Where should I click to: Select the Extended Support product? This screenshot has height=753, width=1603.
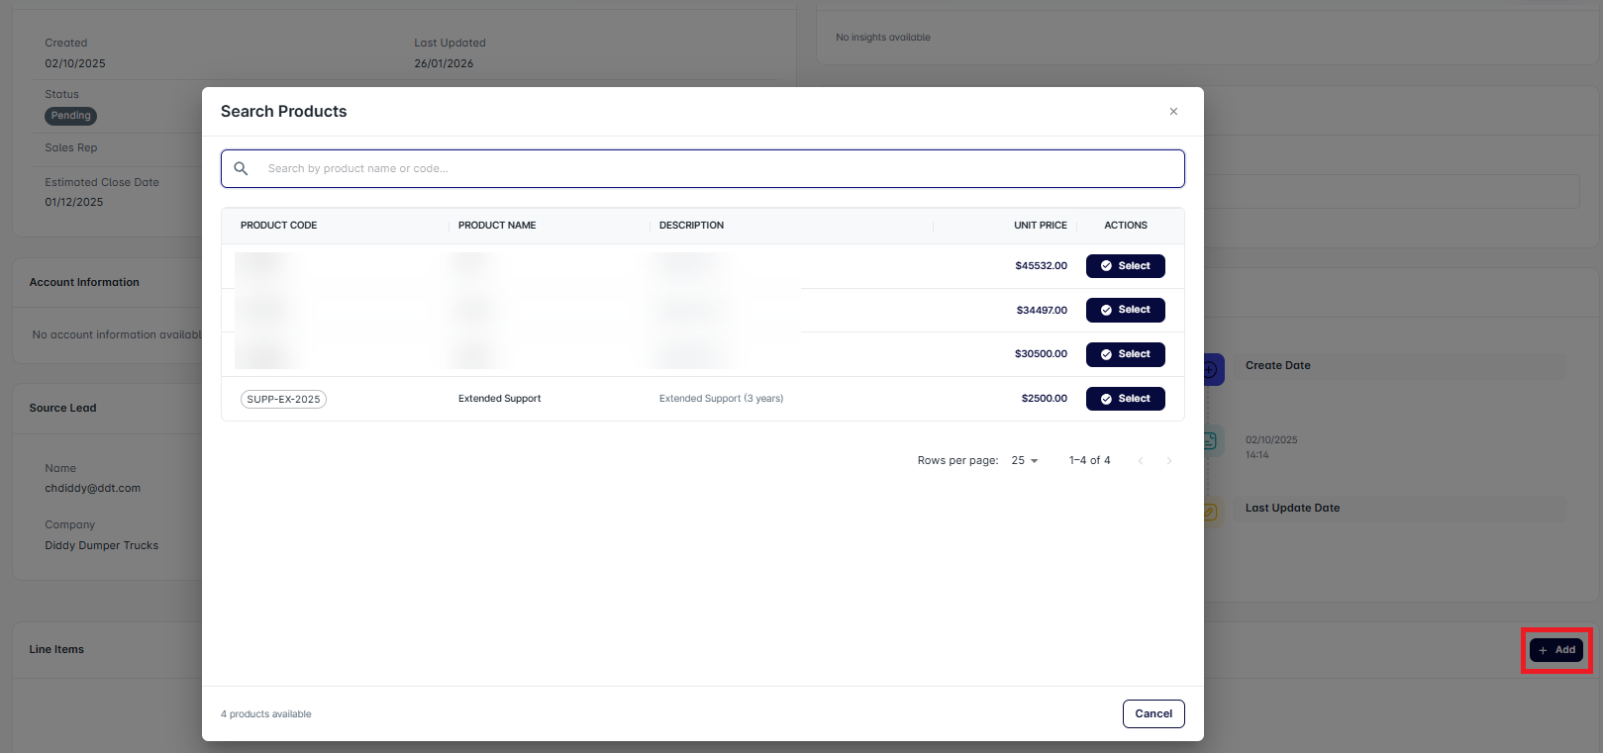[1125, 399]
